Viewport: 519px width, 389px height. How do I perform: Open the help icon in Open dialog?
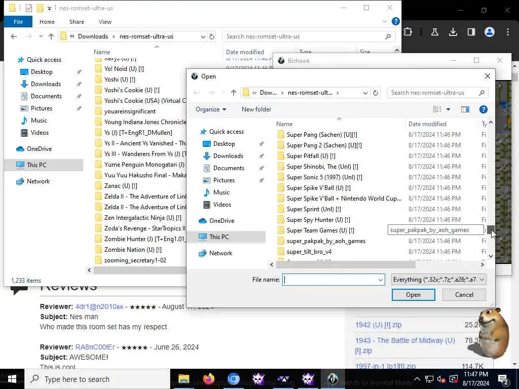click(x=483, y=109)
